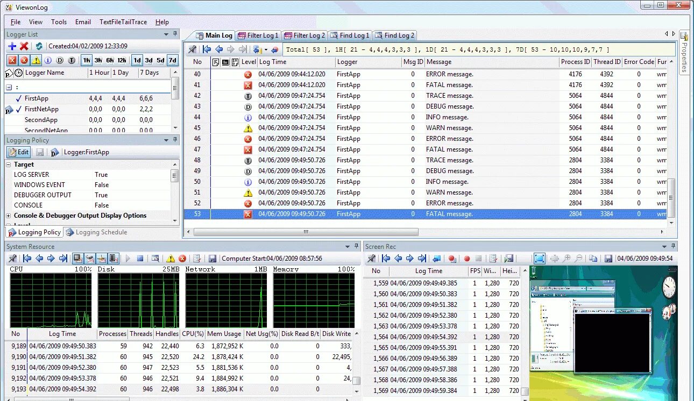Copy the Screen Rec image
The image size is (694, 401).
click(593, 259)
